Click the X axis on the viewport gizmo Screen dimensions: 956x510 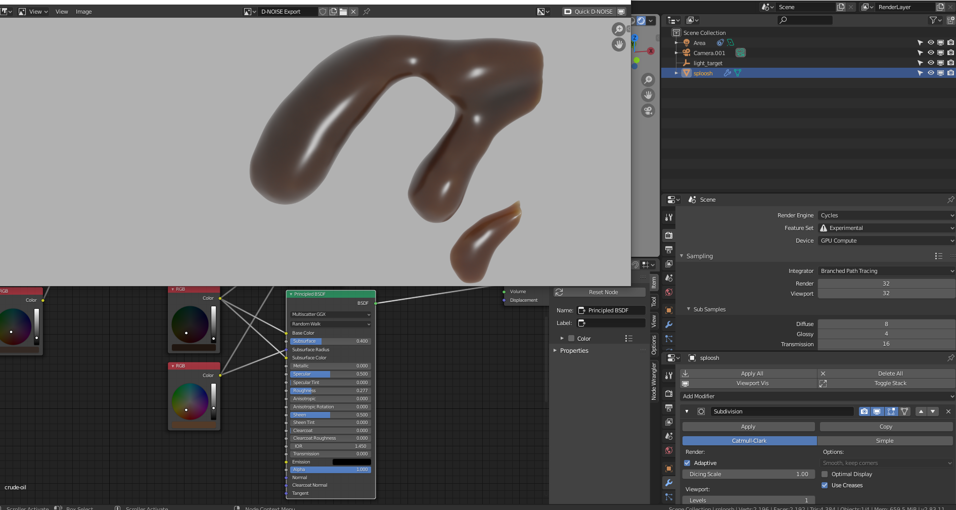tap(651, 51)
